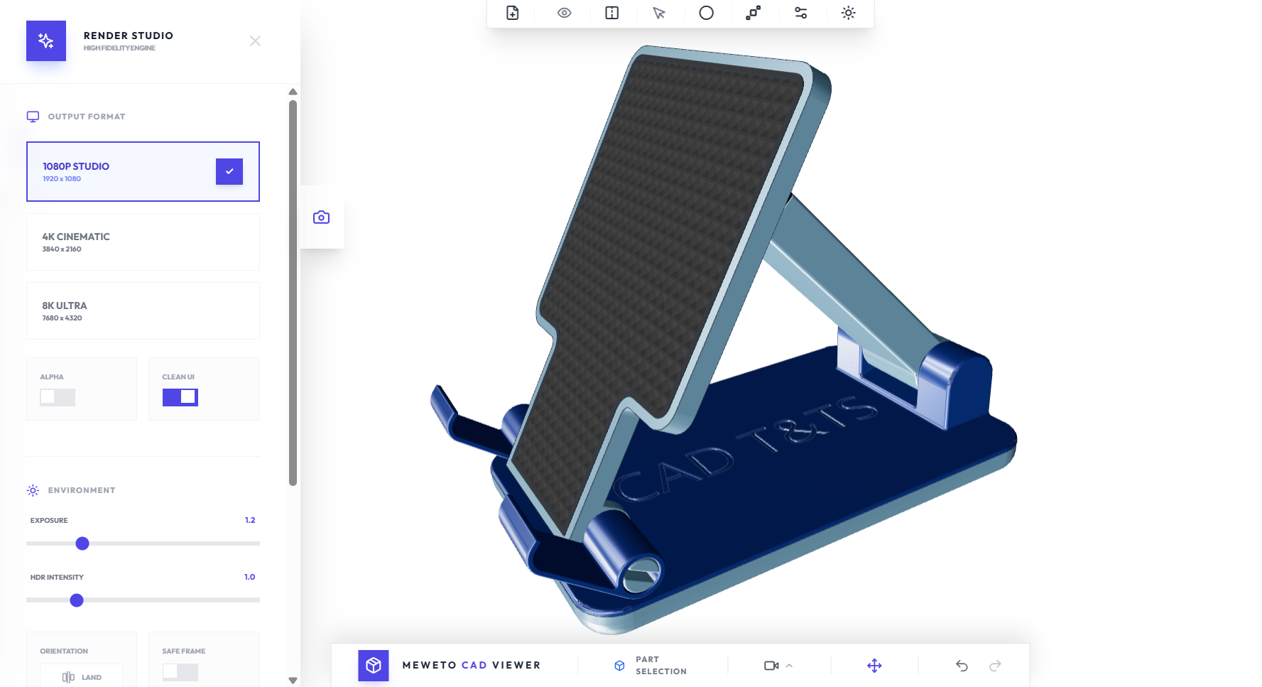Open the measure points tool icon
The width and height of the screenshot is (1262, 687).
click(754, 13)
